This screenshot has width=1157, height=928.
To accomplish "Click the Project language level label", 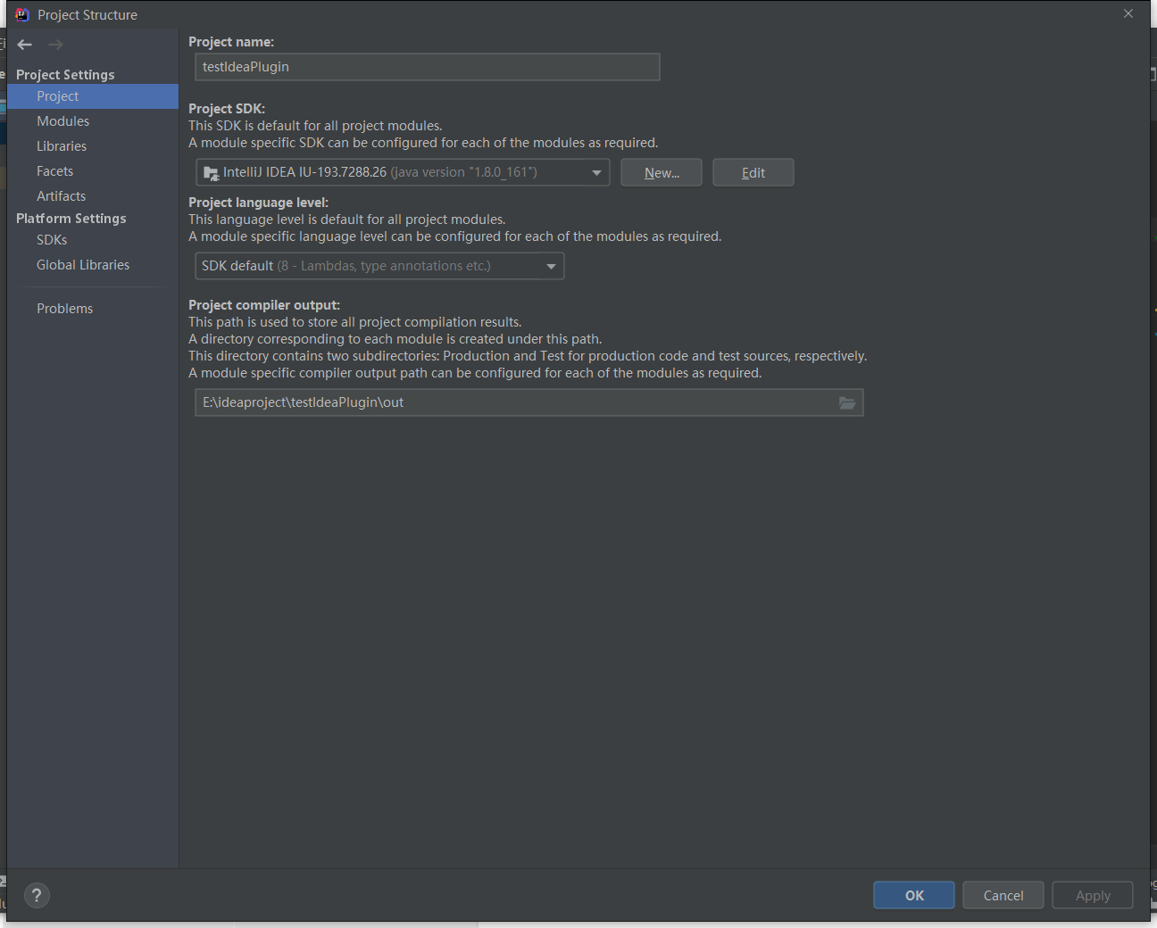I will click(x=259, y=203).
